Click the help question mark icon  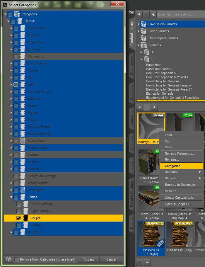[8, 259]
